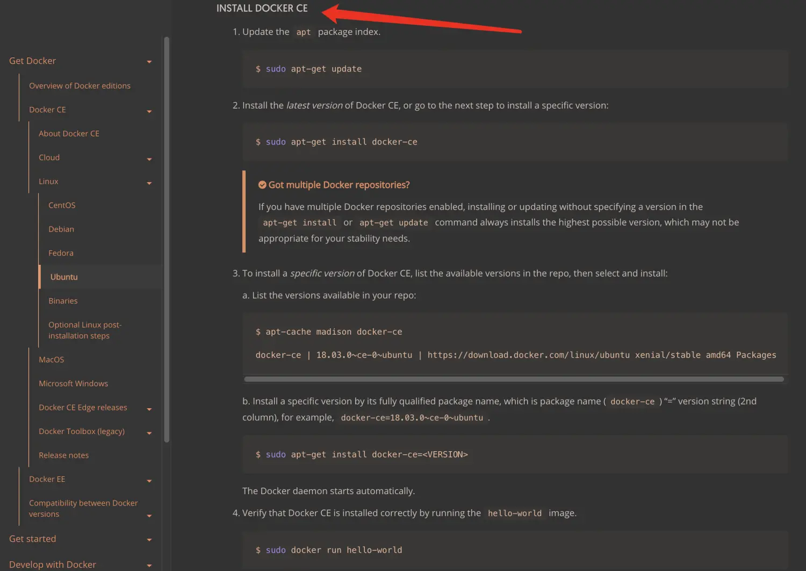Expand the Get started section arrow
Image resolution: width=806 pixels, height=571 pixels.
coord(149,540)
